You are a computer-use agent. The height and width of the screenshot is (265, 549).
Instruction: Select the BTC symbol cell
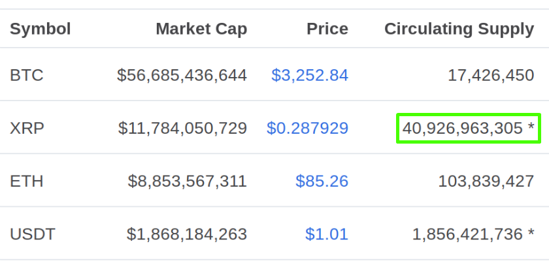click(x=27, y=75)
